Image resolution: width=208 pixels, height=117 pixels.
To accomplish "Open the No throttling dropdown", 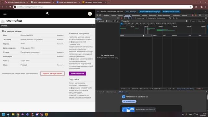I will point(162,18).
